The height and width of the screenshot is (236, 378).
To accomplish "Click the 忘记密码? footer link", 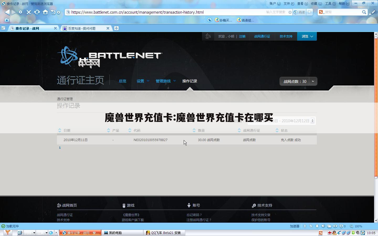I will coord(194,215).
